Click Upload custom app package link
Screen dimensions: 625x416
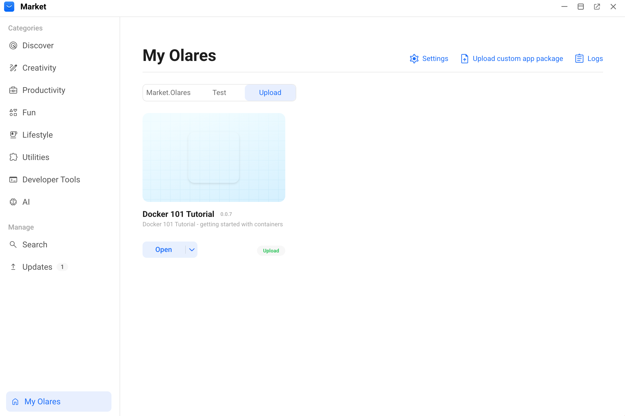(x=512, y=59)
